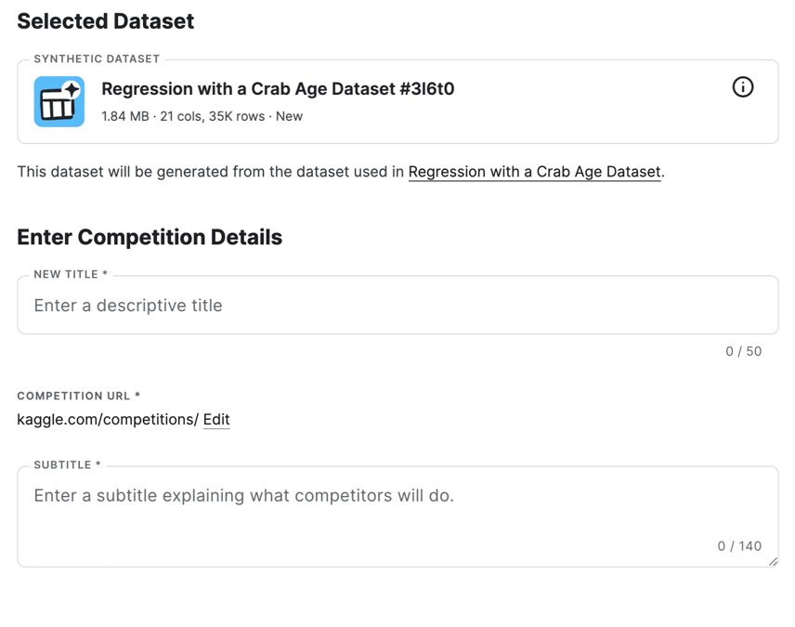
Task: Click the New Title input field
Action: click(397, 305)
